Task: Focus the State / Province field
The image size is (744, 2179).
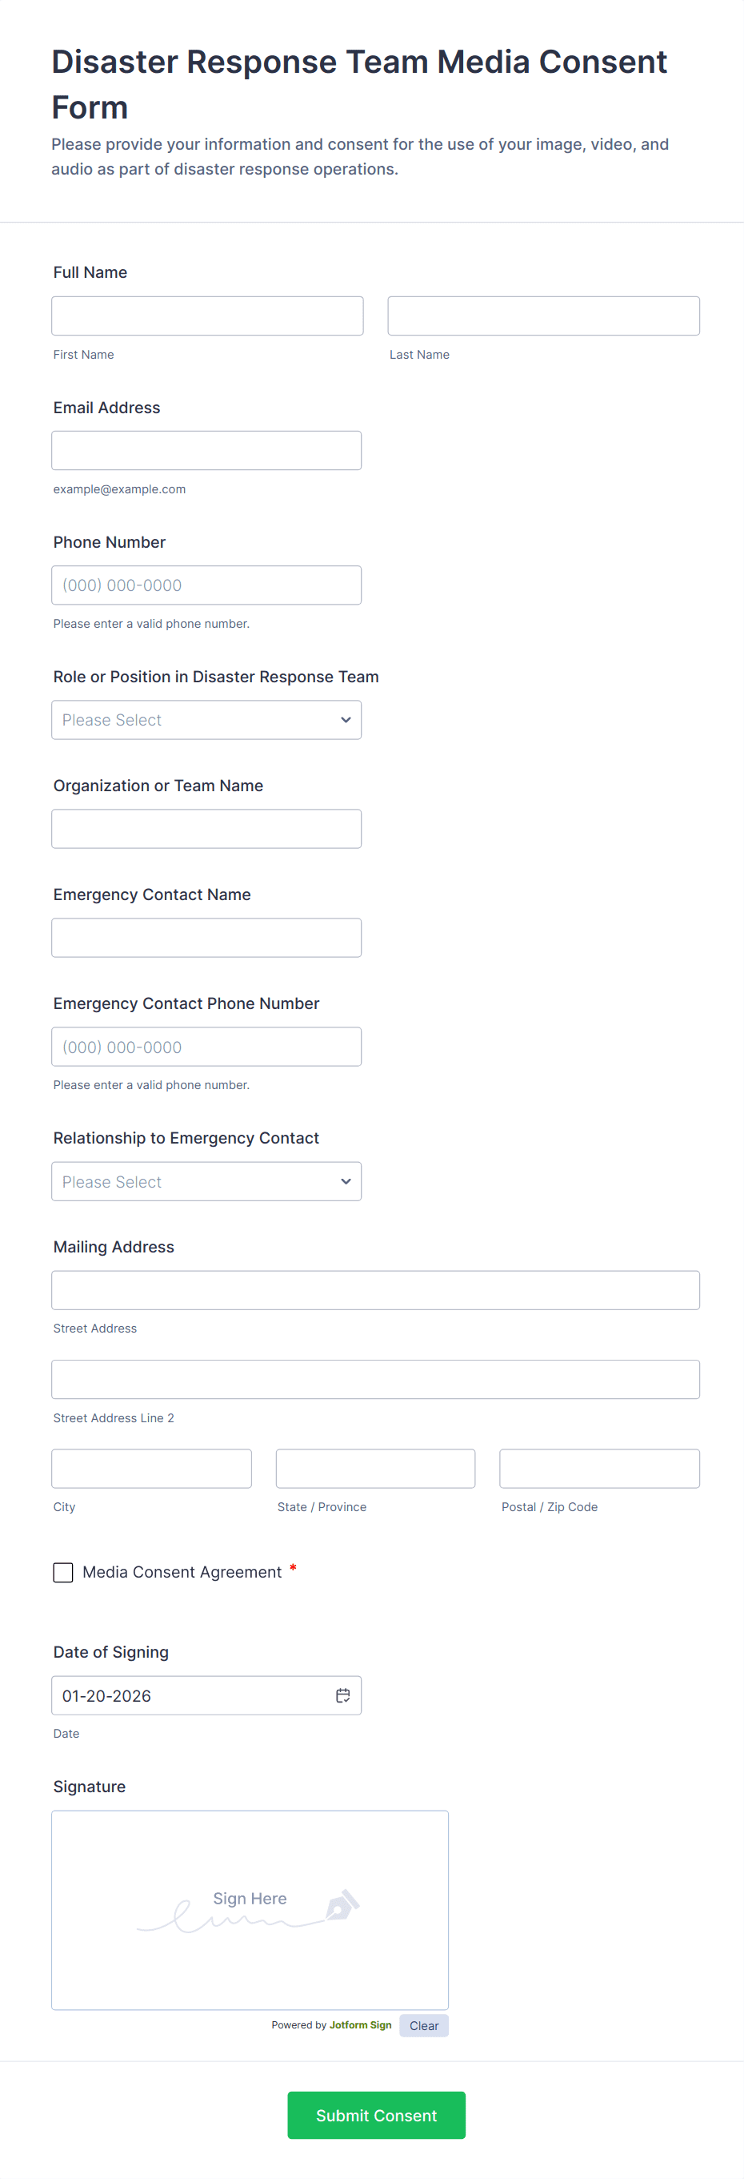Action: [x=375, y=1469]
